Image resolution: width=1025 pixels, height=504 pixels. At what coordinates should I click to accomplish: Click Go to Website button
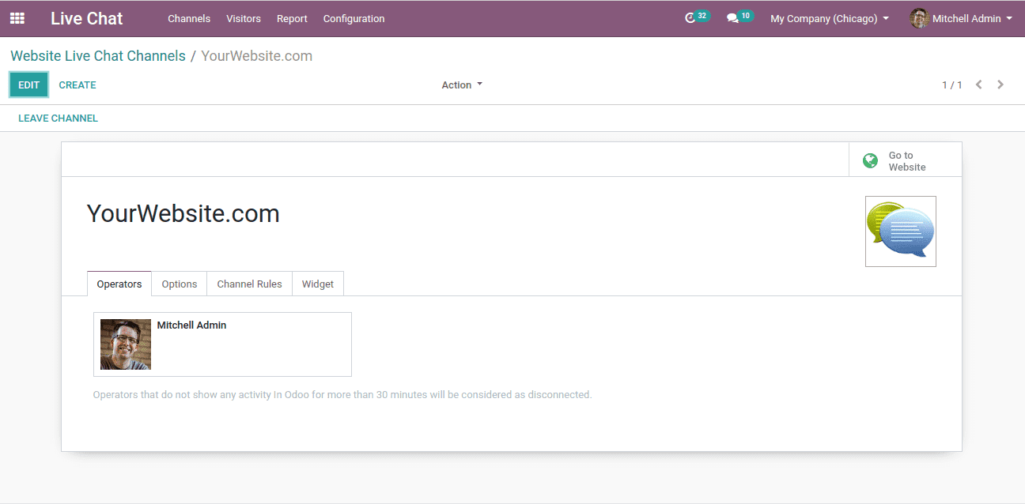(x=906, y=160)
